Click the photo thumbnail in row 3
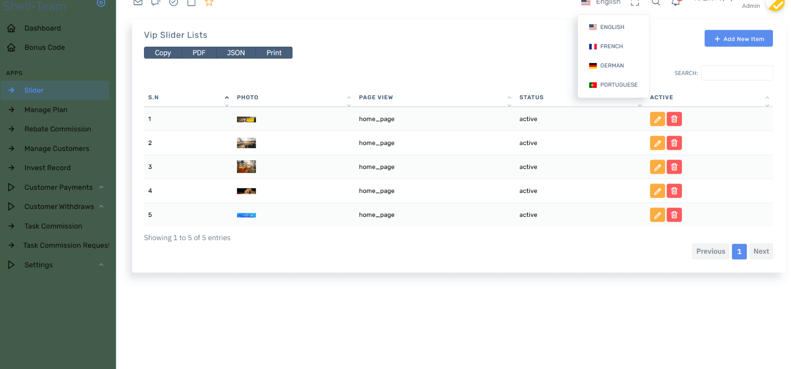This screenshot has width=791, height=369. point(246,167)
